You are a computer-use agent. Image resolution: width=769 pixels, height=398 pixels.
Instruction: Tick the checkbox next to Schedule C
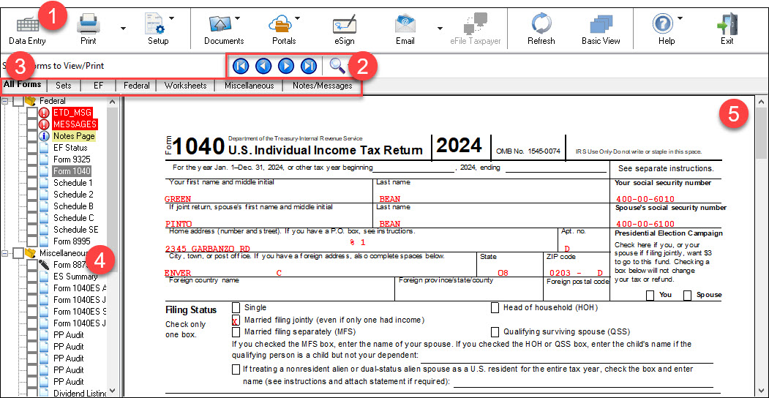click(x=31, y=217)
